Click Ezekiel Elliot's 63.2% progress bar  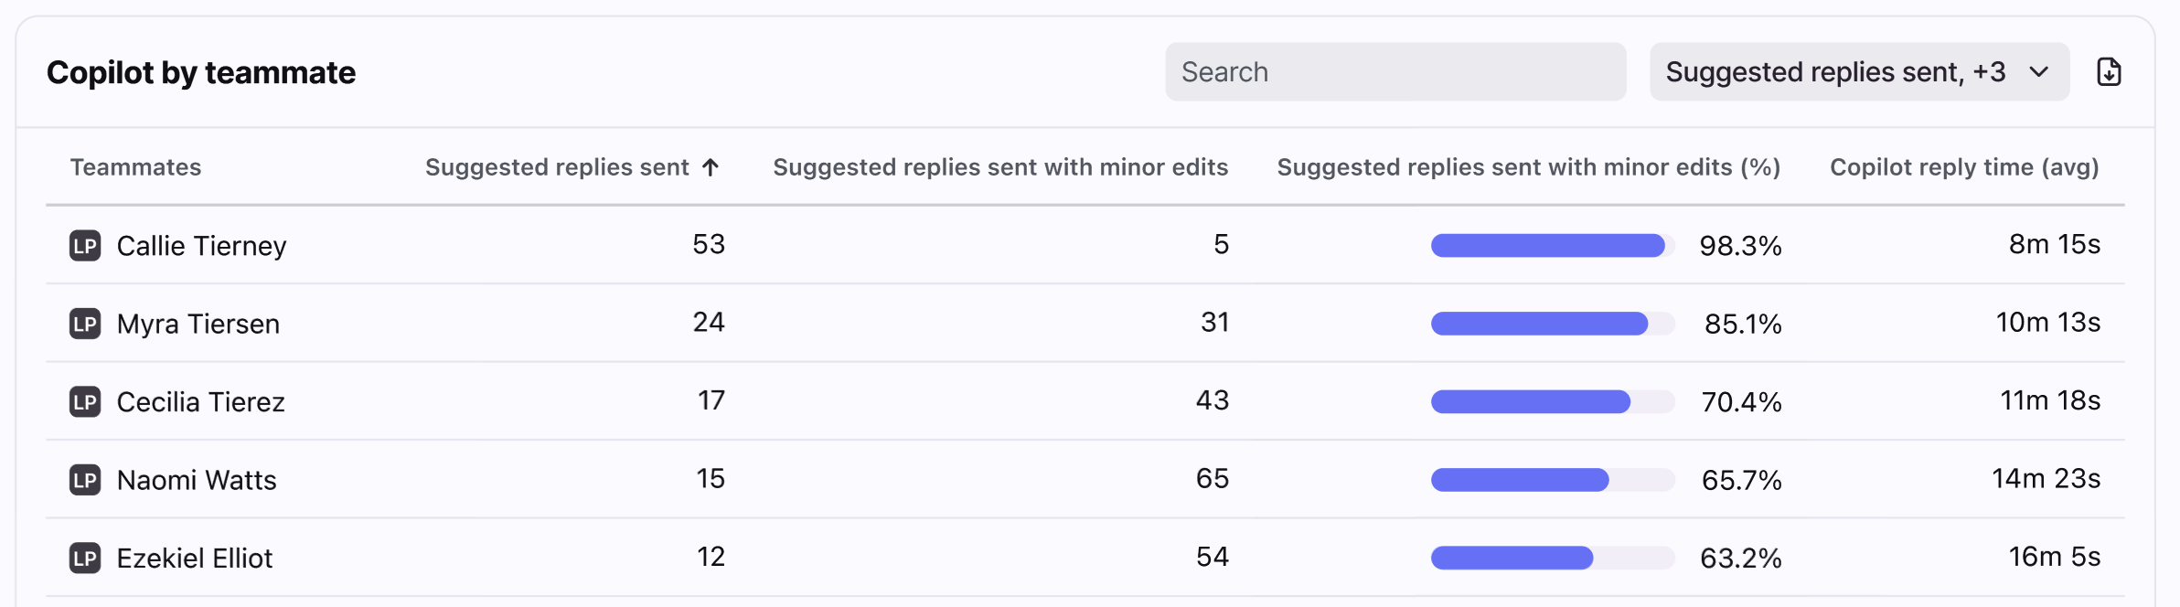(1552, 559)
